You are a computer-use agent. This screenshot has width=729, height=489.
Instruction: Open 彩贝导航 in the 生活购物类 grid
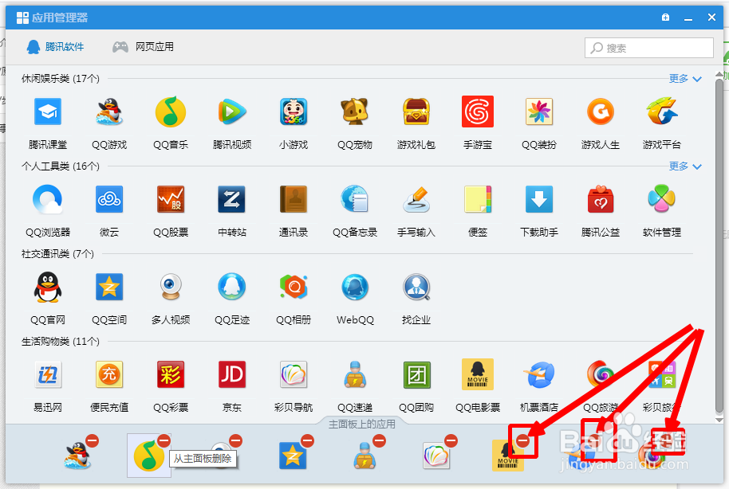click(x=294, y=374)
